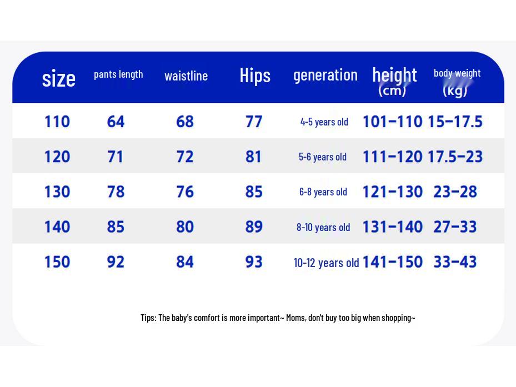Select the weight value 33-43

click(x=455, y=262)
